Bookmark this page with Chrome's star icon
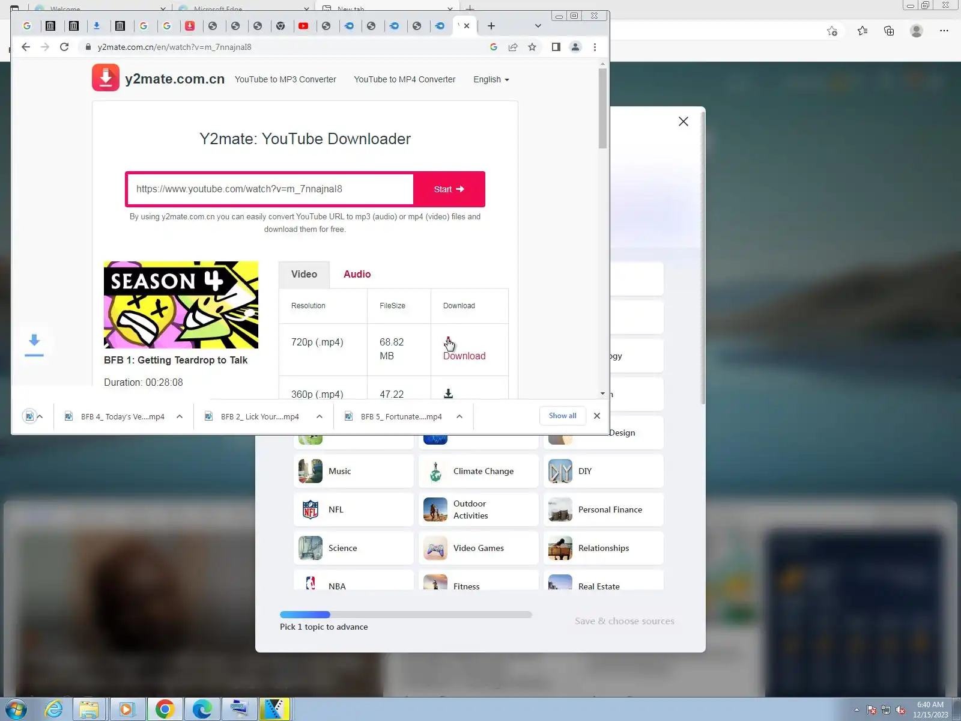 (532, 47)
